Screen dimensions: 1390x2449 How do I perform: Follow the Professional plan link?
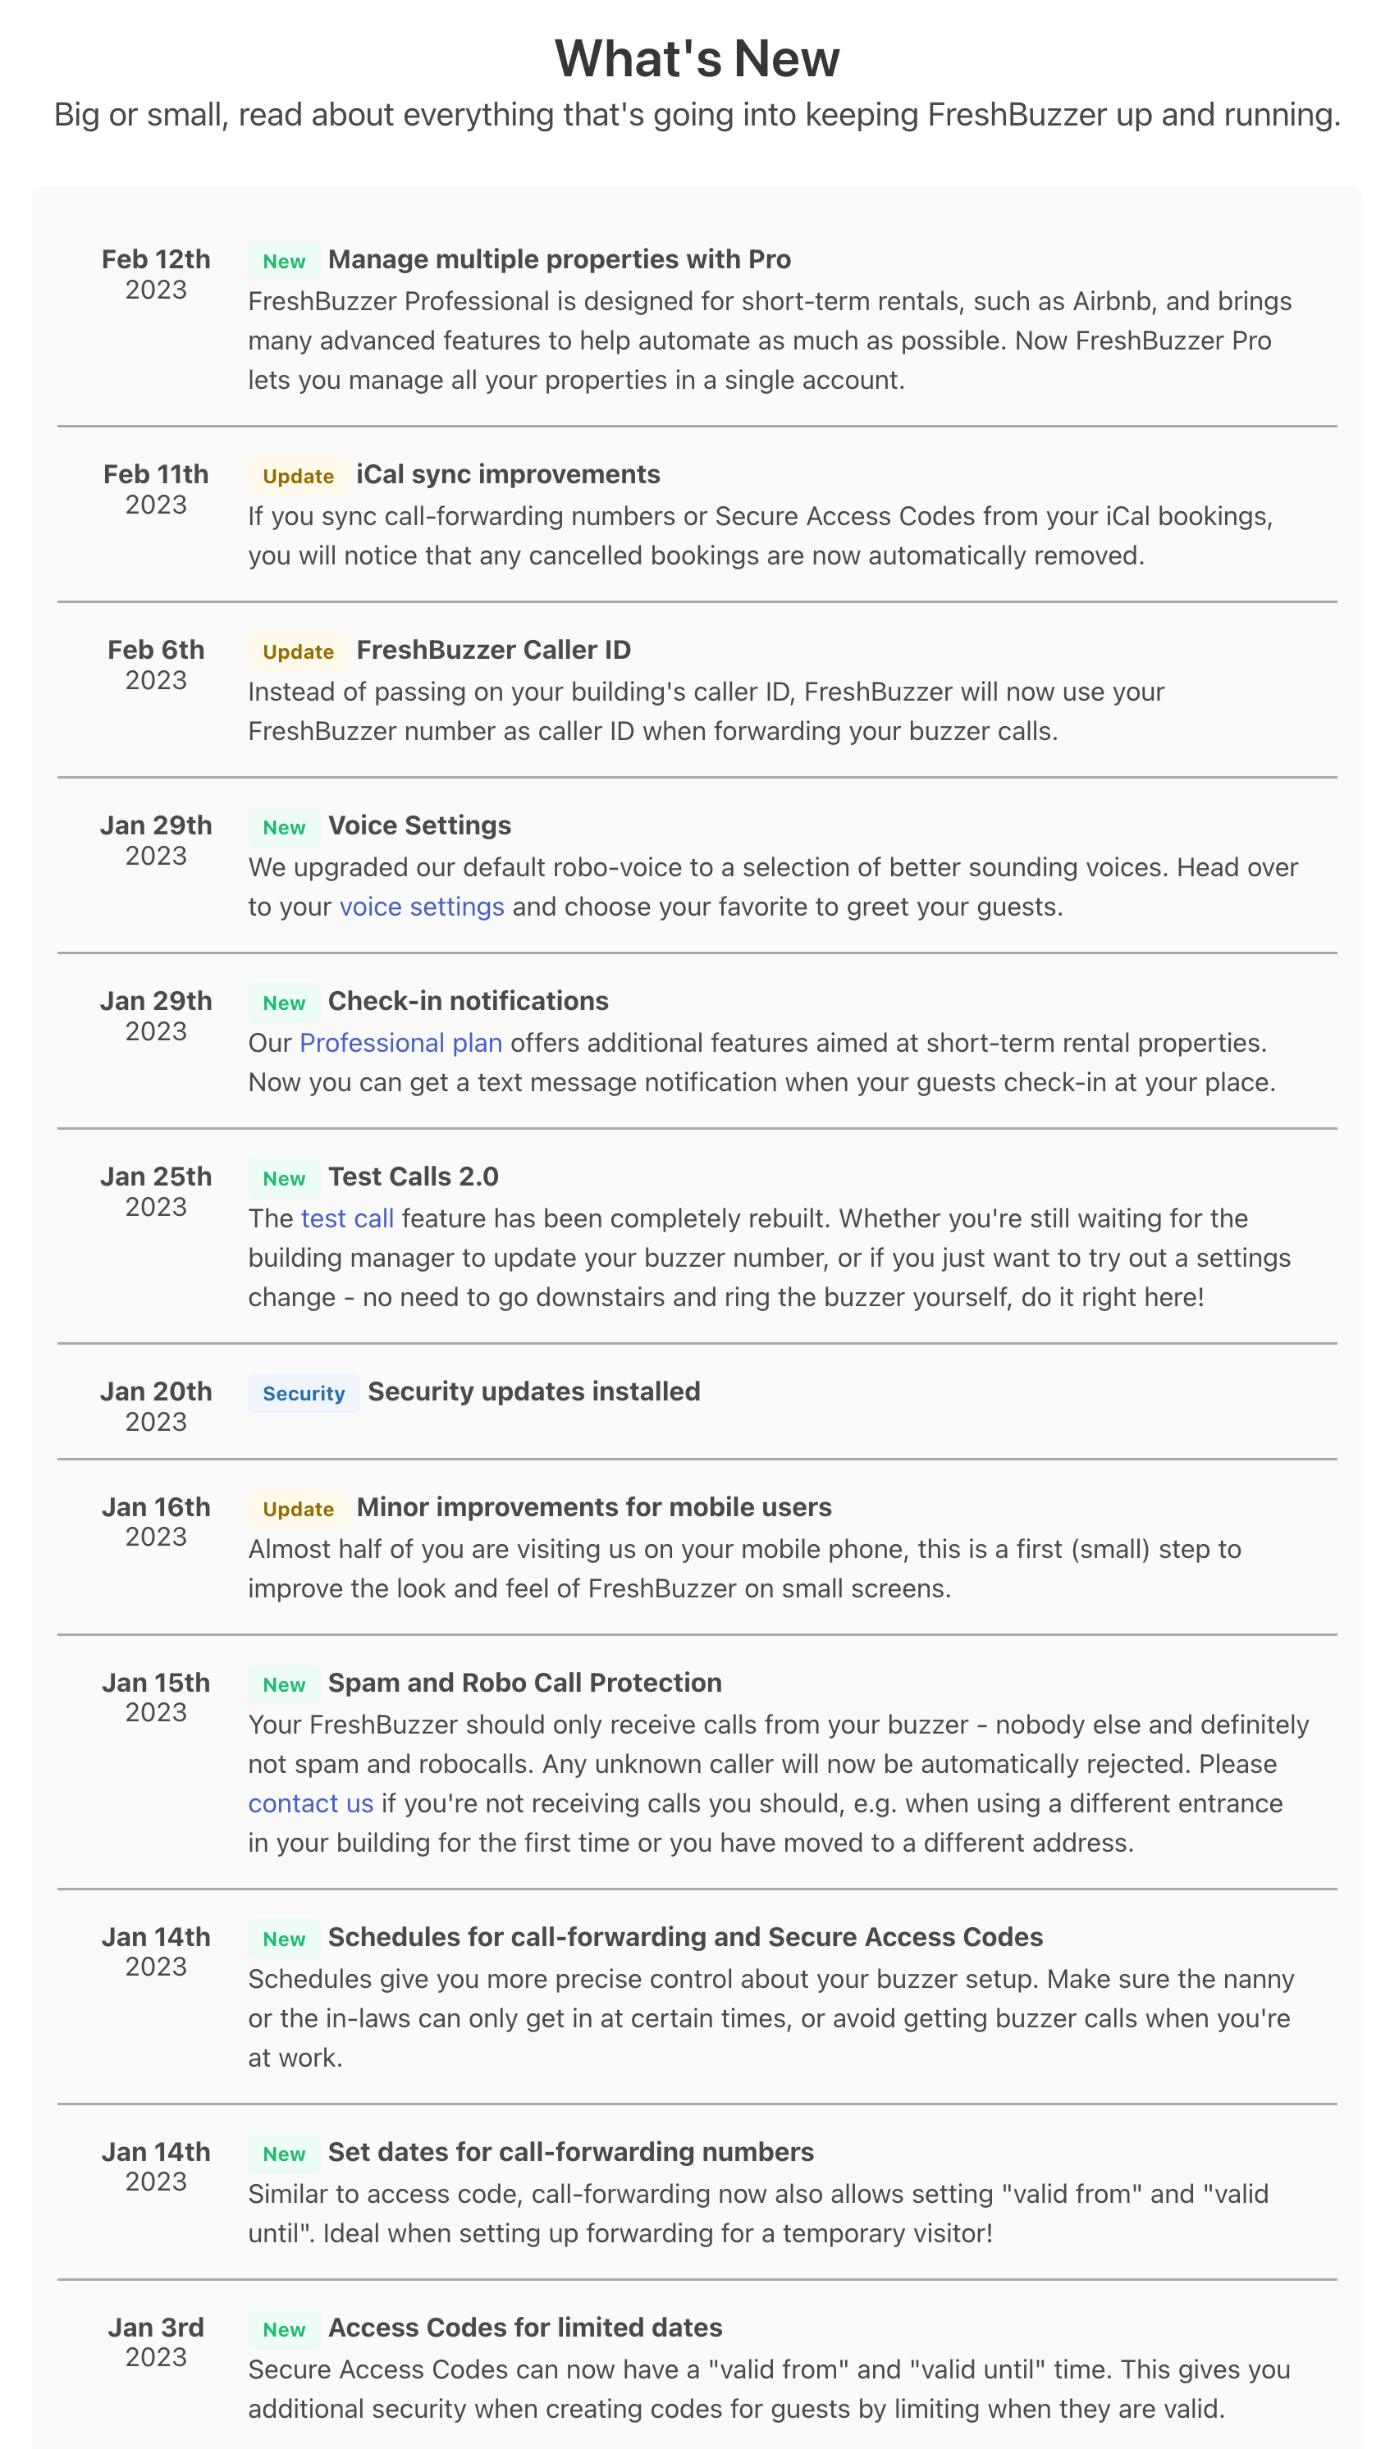pos(400,1042)
